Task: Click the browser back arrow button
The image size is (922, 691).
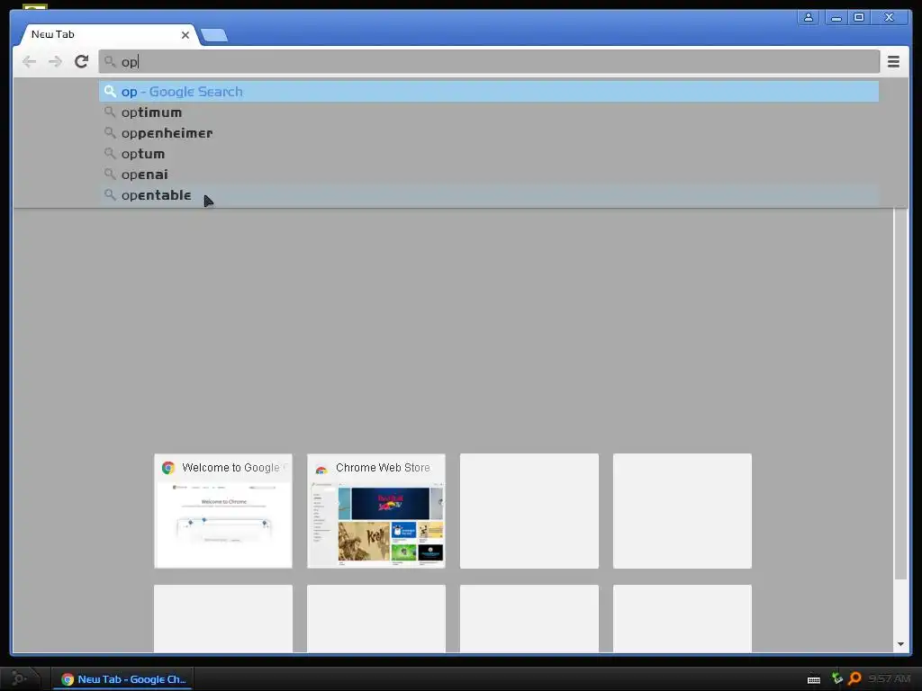Action: click(29, 61)
